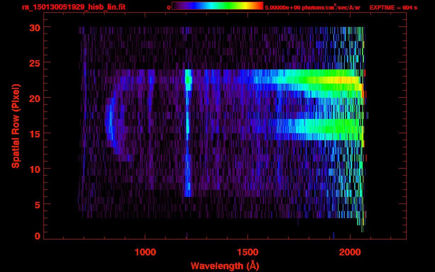Click the x-axis tick label 1500
The image size is (435, 272).
click(248, 252)
